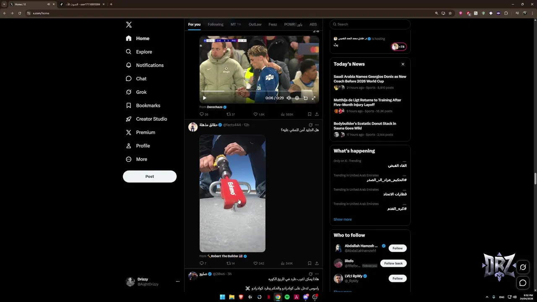The image size is (537, 302).
Task: Follow Abdallah Hamzeh
Action: pos(398,248)
